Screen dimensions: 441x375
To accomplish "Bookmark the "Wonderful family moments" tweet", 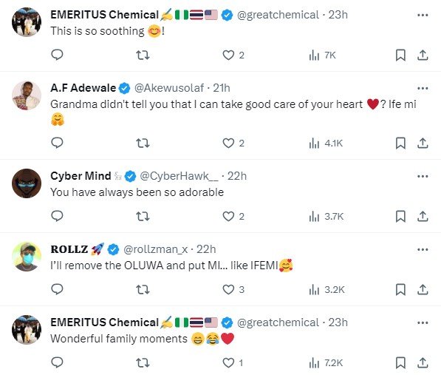I will pyautogui.click(x=400, y=362).
